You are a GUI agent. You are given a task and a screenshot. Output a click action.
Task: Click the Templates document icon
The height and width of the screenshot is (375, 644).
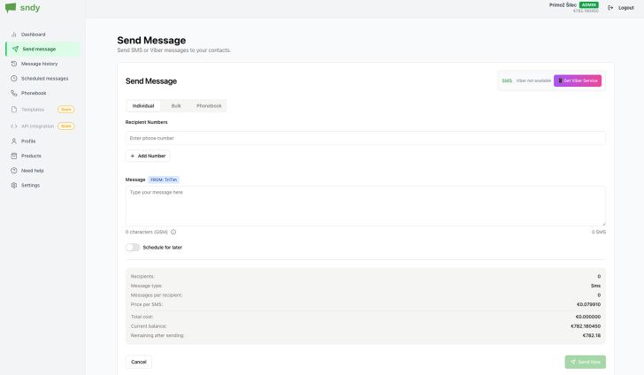14,110
